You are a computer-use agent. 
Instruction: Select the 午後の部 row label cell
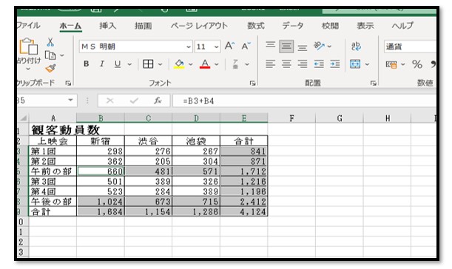coord(53,202)
